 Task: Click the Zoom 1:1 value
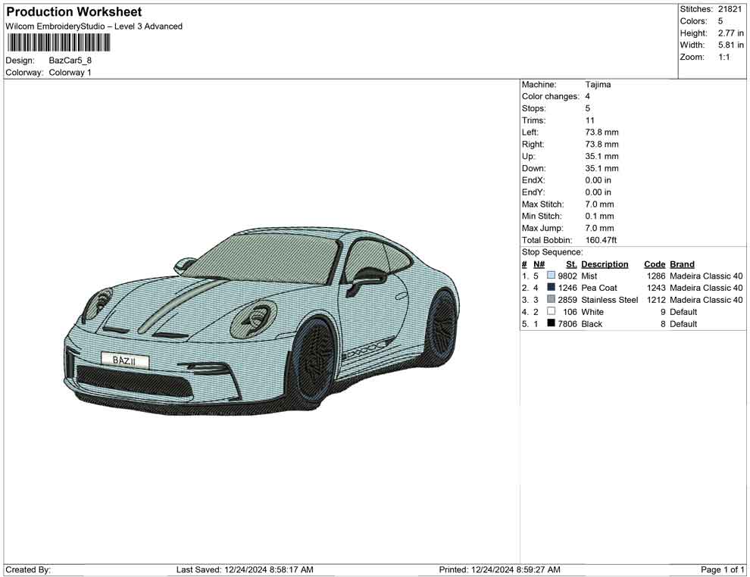[x=723, y=58]
